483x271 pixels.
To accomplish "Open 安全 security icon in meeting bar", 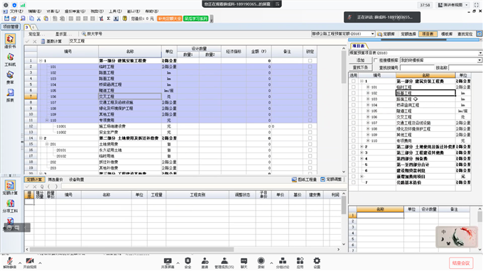I will click(x=188, y=262).
